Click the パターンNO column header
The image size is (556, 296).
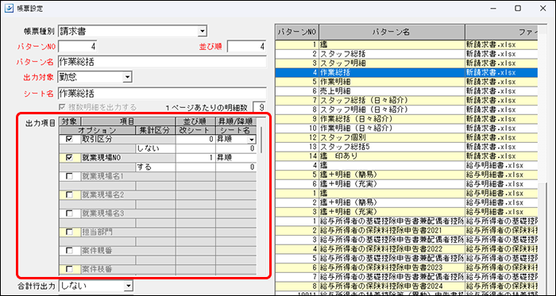[297, 33]
